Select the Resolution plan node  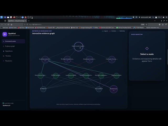[114, 89]
